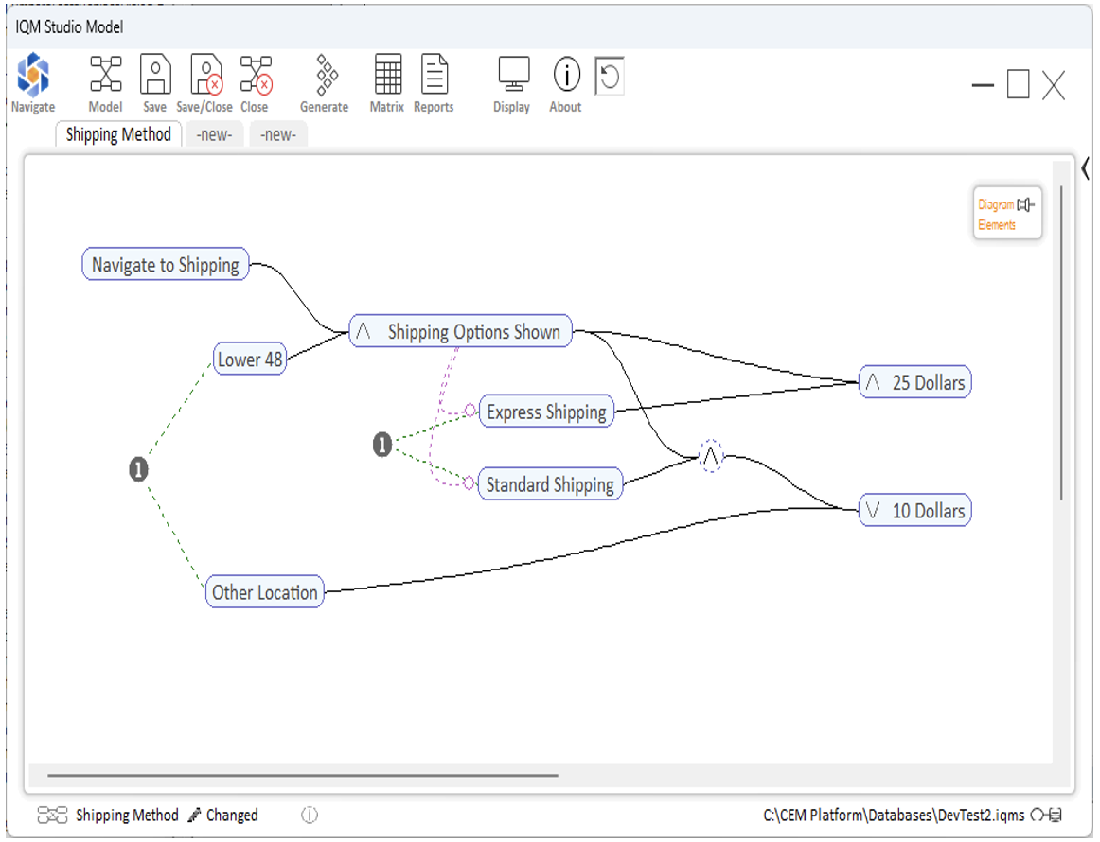Open the first -new- tab
Screen dimensions: 1100x842
[214, 134]
